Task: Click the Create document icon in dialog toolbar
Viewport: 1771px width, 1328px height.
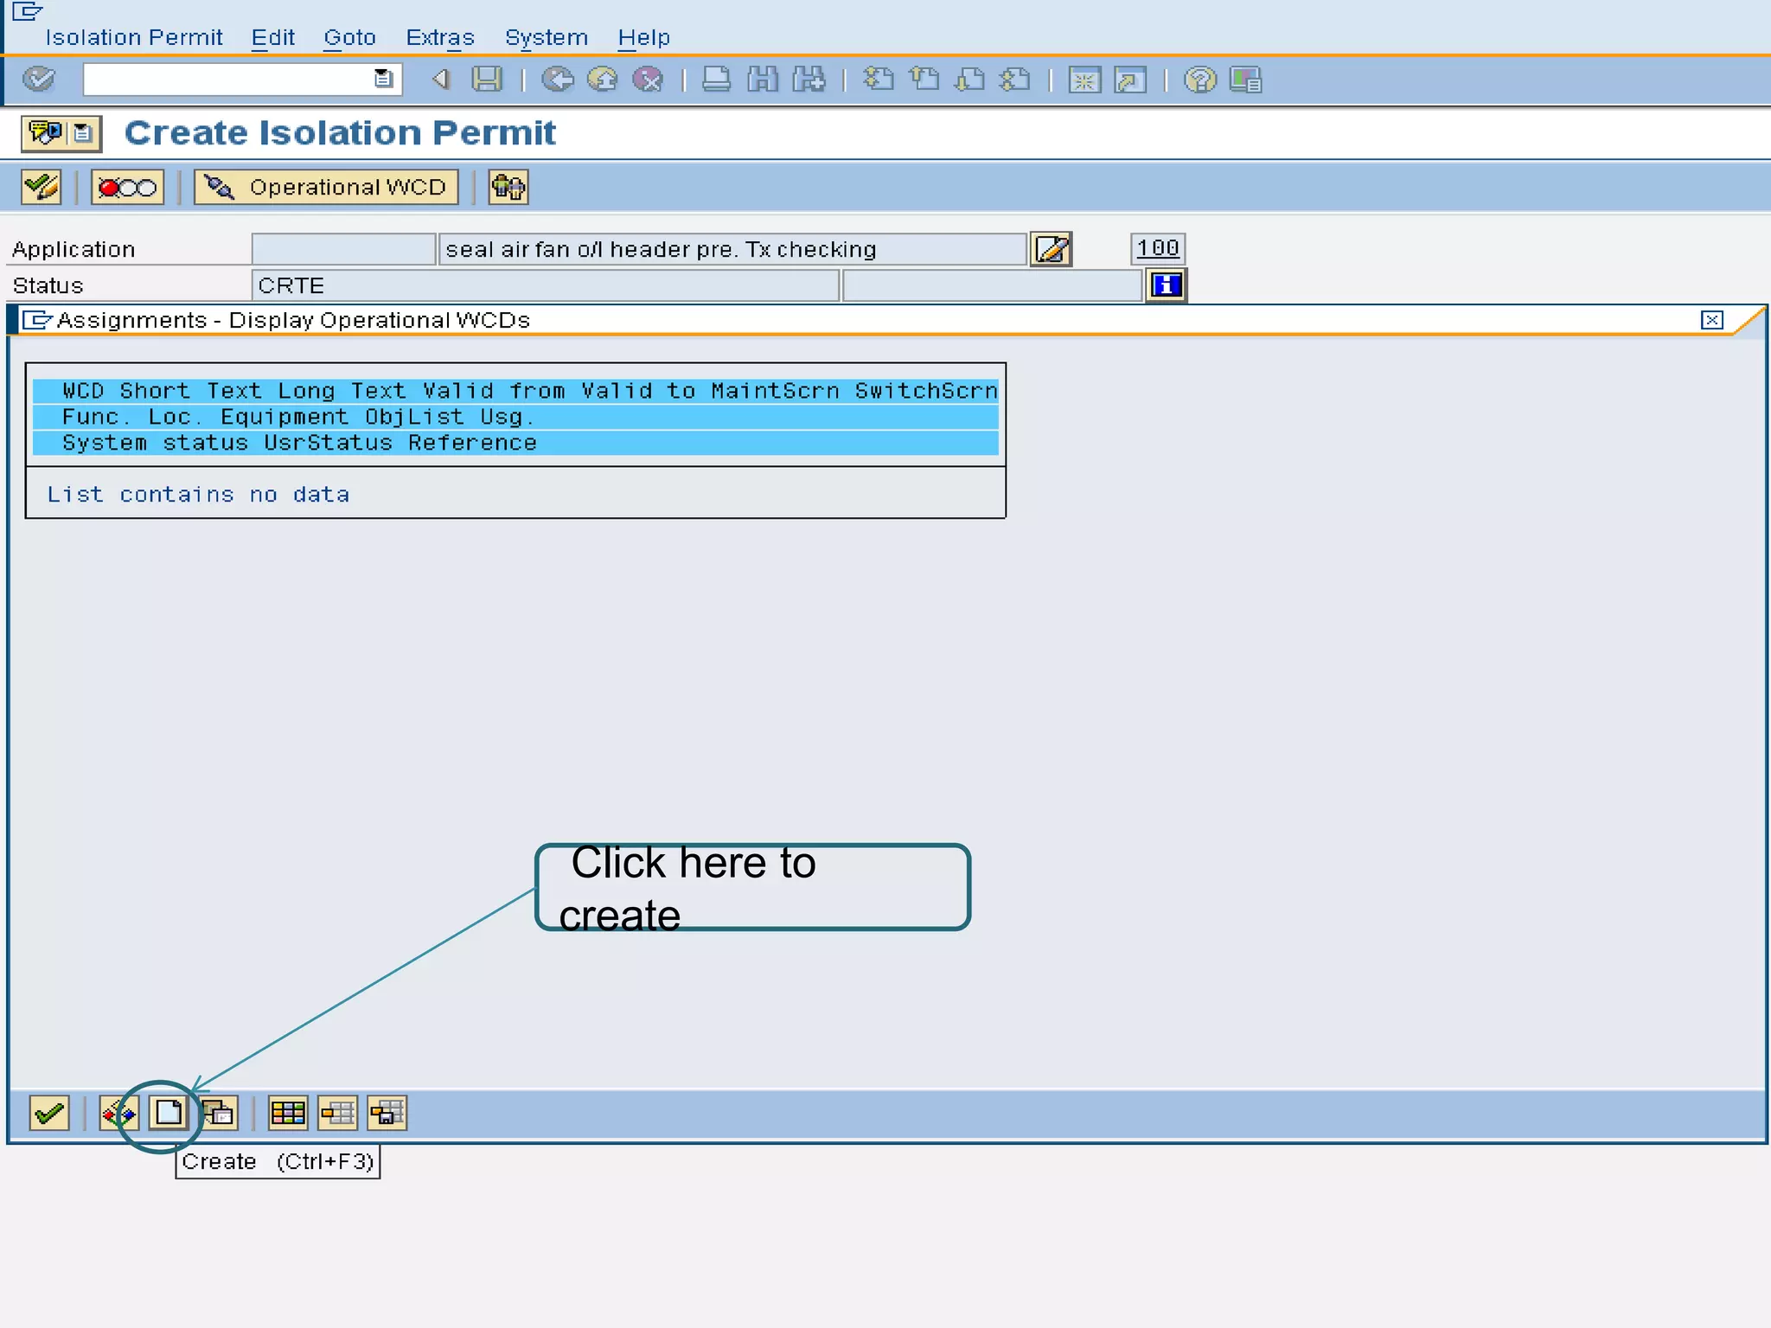Action: [x=168, y=1113]
